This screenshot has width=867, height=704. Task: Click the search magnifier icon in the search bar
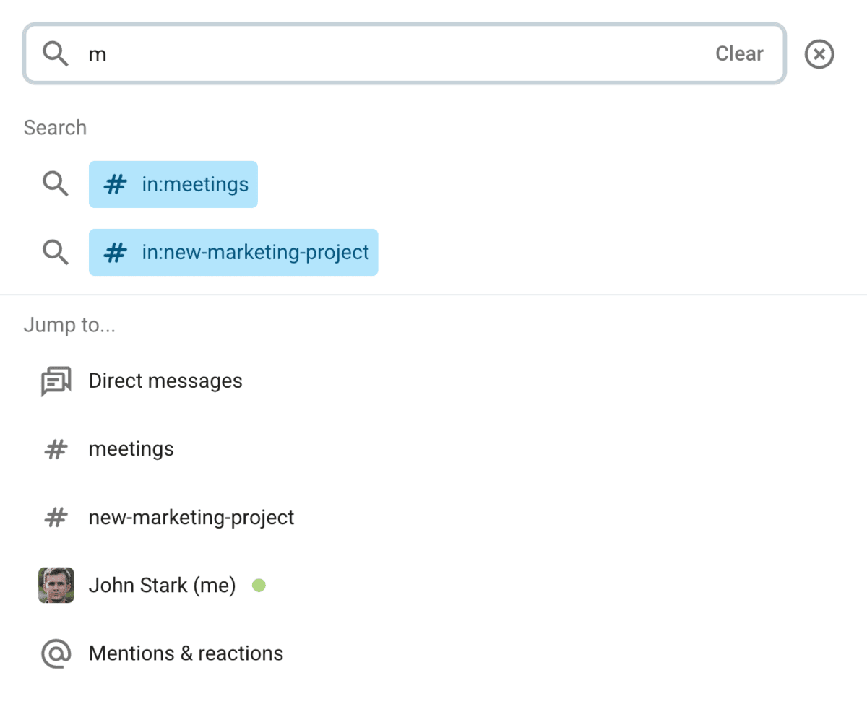pyautogui.click(x=54, y=53)
